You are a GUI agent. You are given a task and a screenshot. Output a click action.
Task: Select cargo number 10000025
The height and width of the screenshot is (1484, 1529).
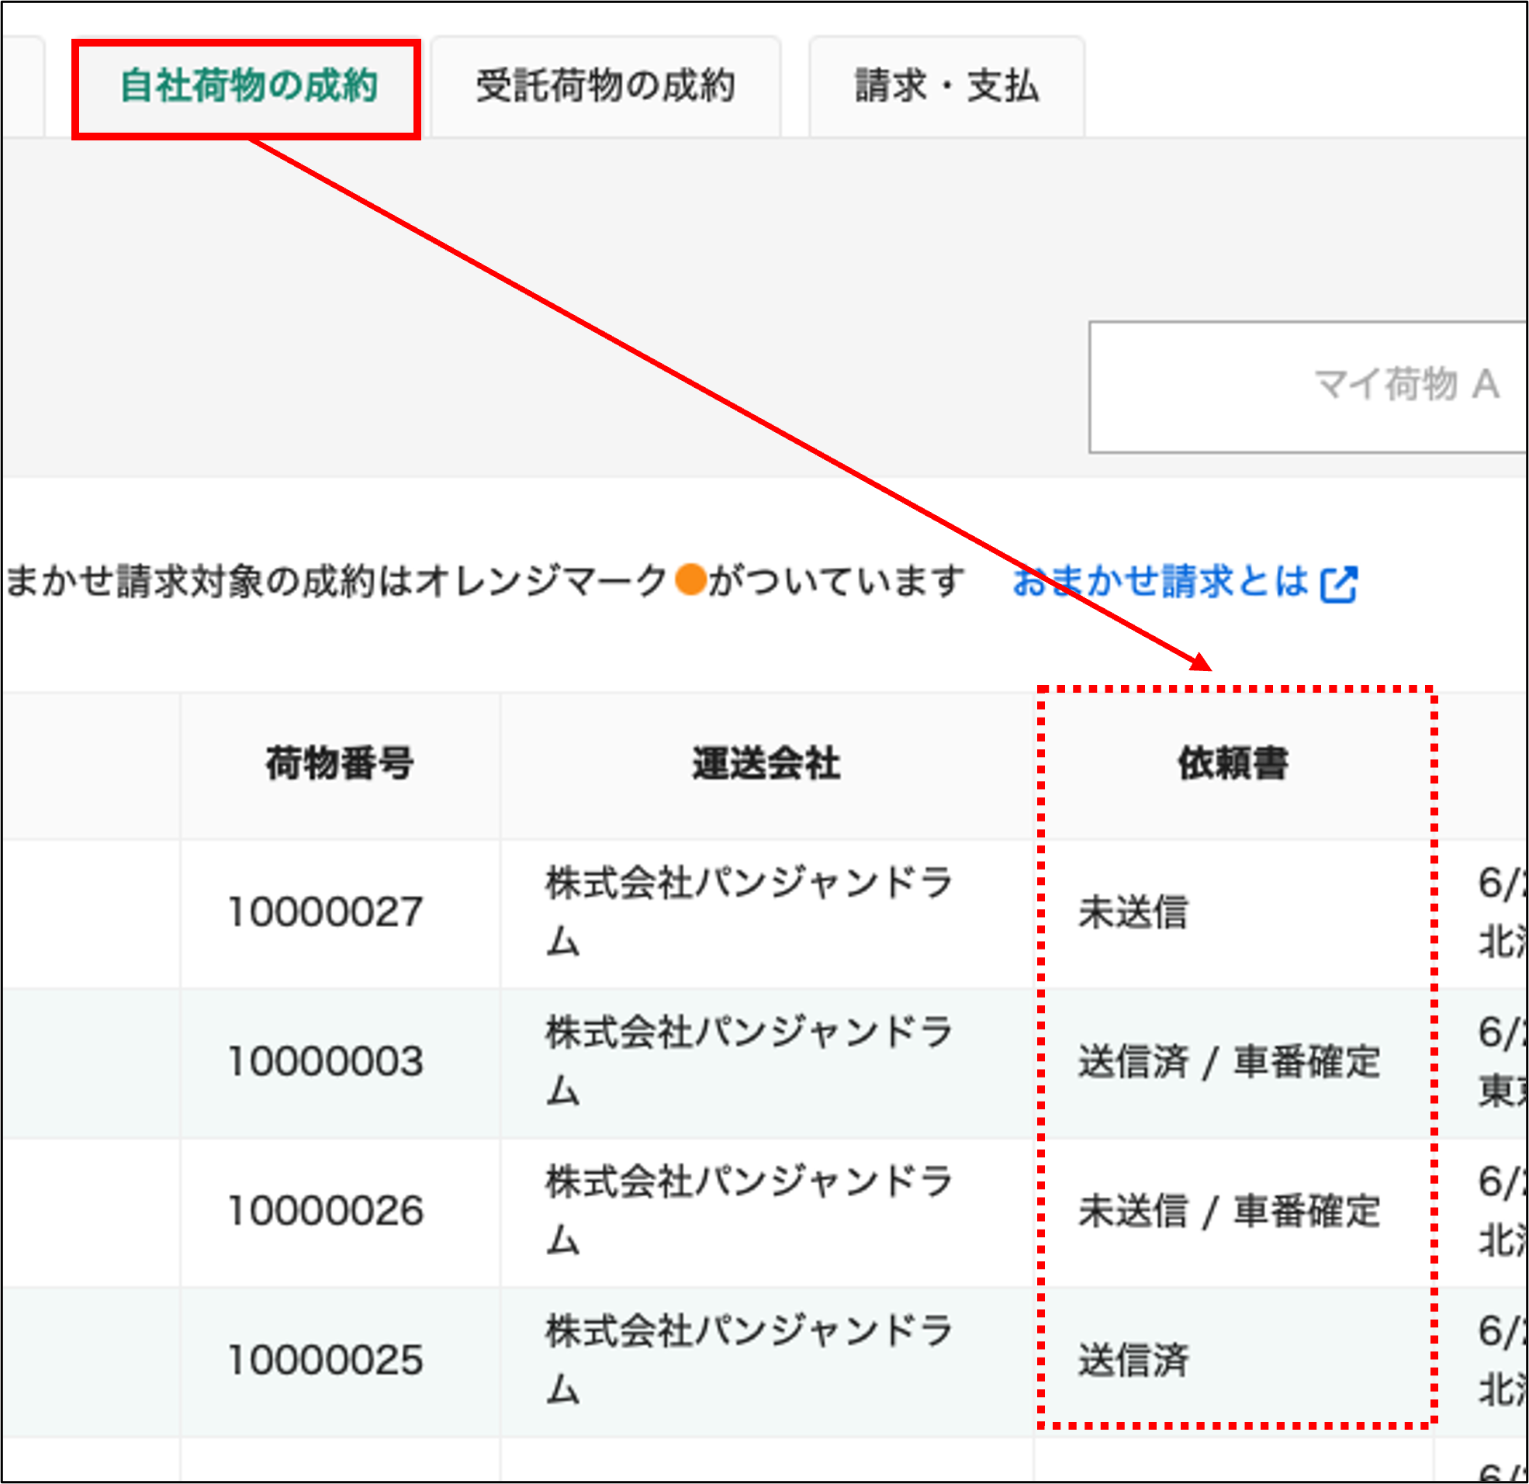coord(325,1360)
